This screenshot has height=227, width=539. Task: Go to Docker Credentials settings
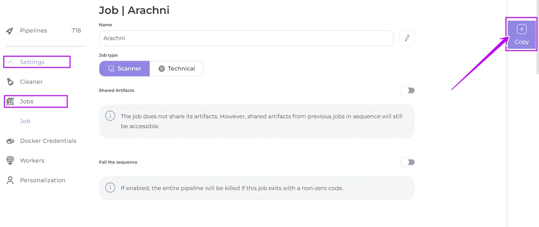[x=48, y=141]
